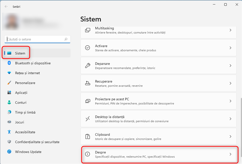Image resolution: width=242 pixels, height=164 pixels.
Task: Click the Bluetooth și dispozitive icon
Action: point(9,63)
